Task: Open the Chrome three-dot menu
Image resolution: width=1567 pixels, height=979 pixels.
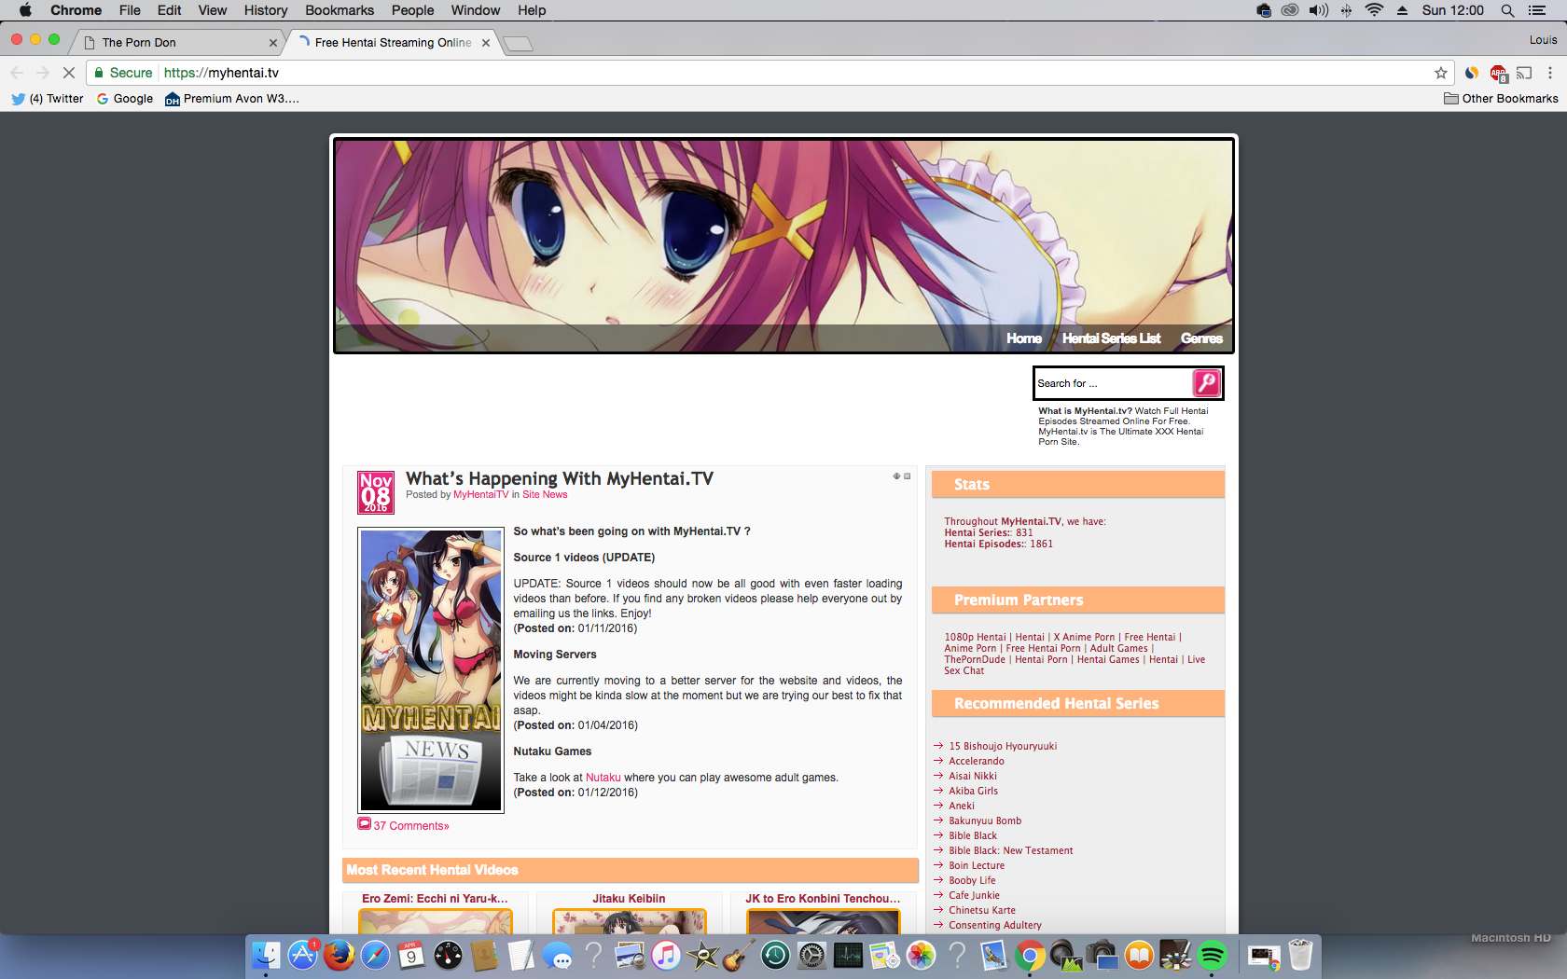Action: click(1550, 73)
